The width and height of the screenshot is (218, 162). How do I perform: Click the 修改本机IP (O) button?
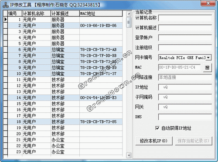click(x=154, y=141)
